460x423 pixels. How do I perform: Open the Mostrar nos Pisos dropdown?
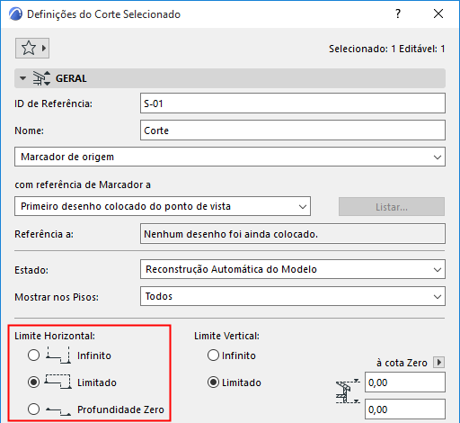point(293,296)
